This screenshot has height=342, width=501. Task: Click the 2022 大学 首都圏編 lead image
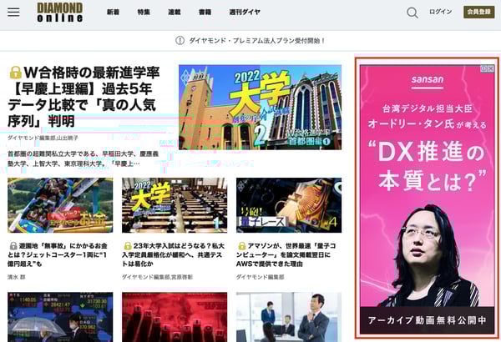click(260, 108)
